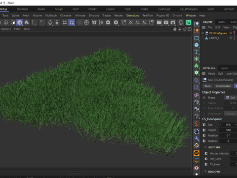237x178 pixels.
Task: Click the camera object palette icon
Action: point(197,109)
